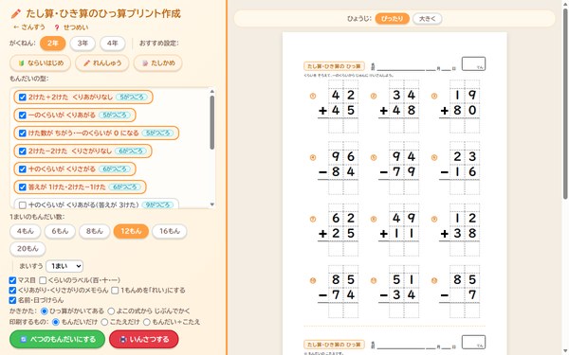This screenshot has height=355, width=569.
Task: Toggle 名前・日づけらん checkbox
Action: click(x=12, y=300)
